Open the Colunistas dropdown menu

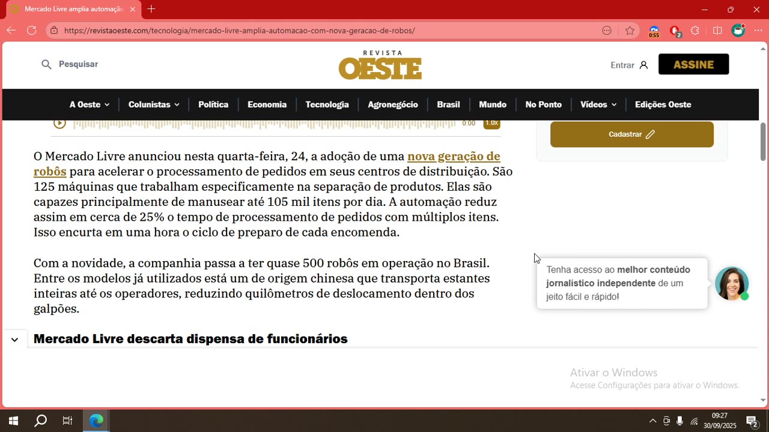pos(154,104)
